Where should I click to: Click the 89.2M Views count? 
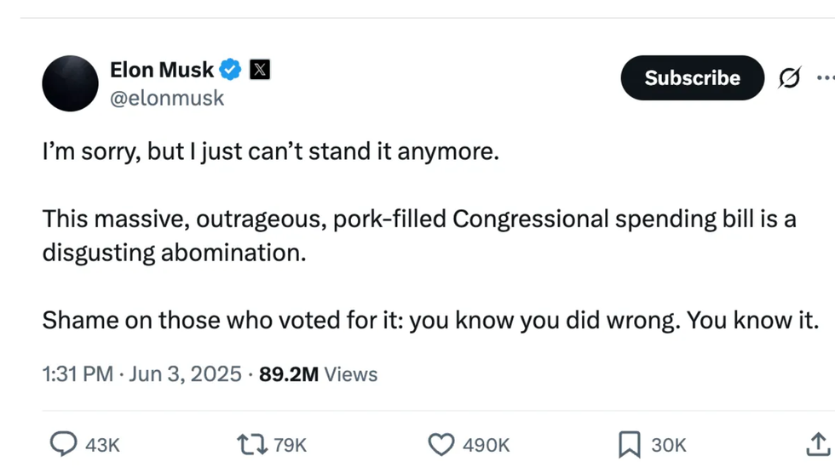pos(318,374)
